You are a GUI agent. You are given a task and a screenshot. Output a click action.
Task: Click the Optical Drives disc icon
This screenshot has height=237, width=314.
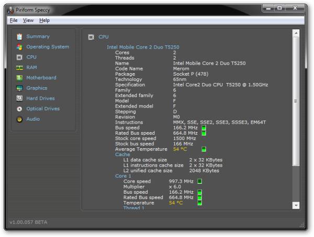[19, 109]
